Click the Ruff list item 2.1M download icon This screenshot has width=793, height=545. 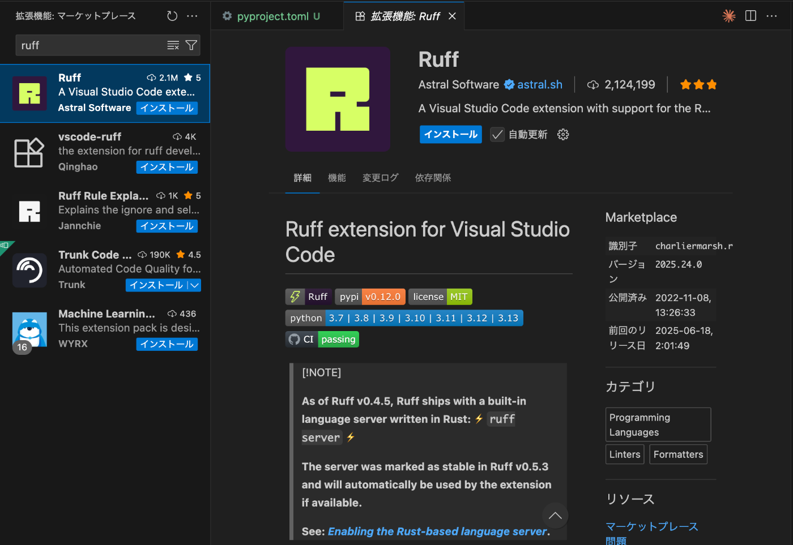click(x=151, y=78)
